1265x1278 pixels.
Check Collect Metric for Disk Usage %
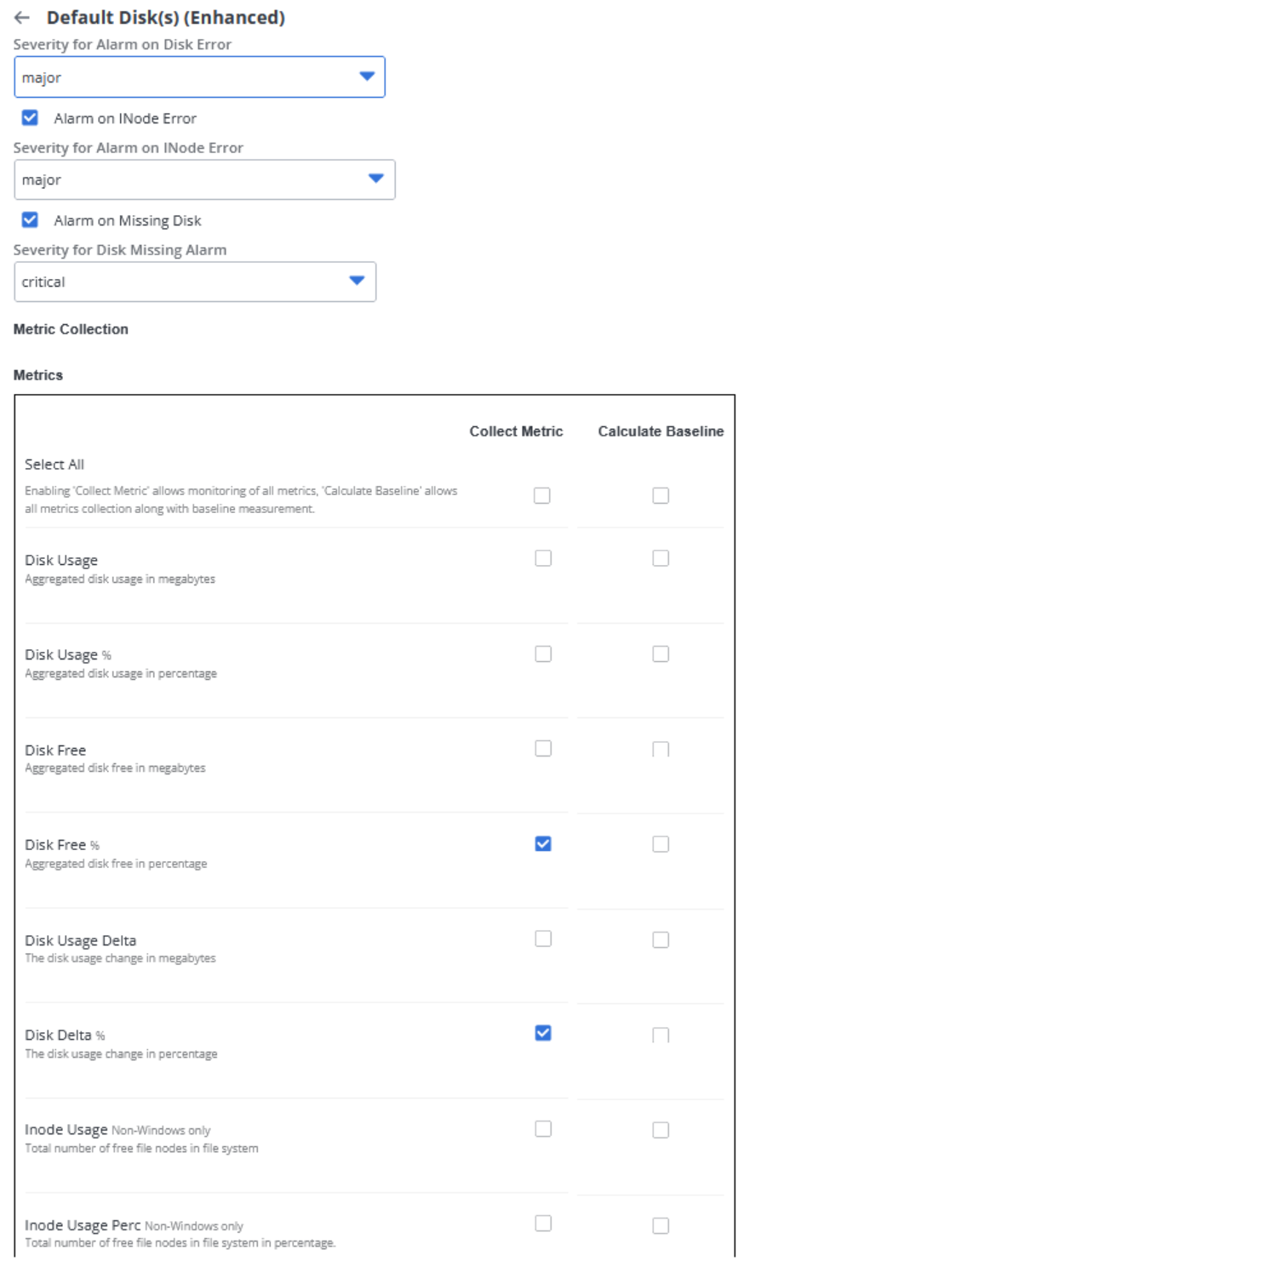pyautogui.click(x=543, y=653)
